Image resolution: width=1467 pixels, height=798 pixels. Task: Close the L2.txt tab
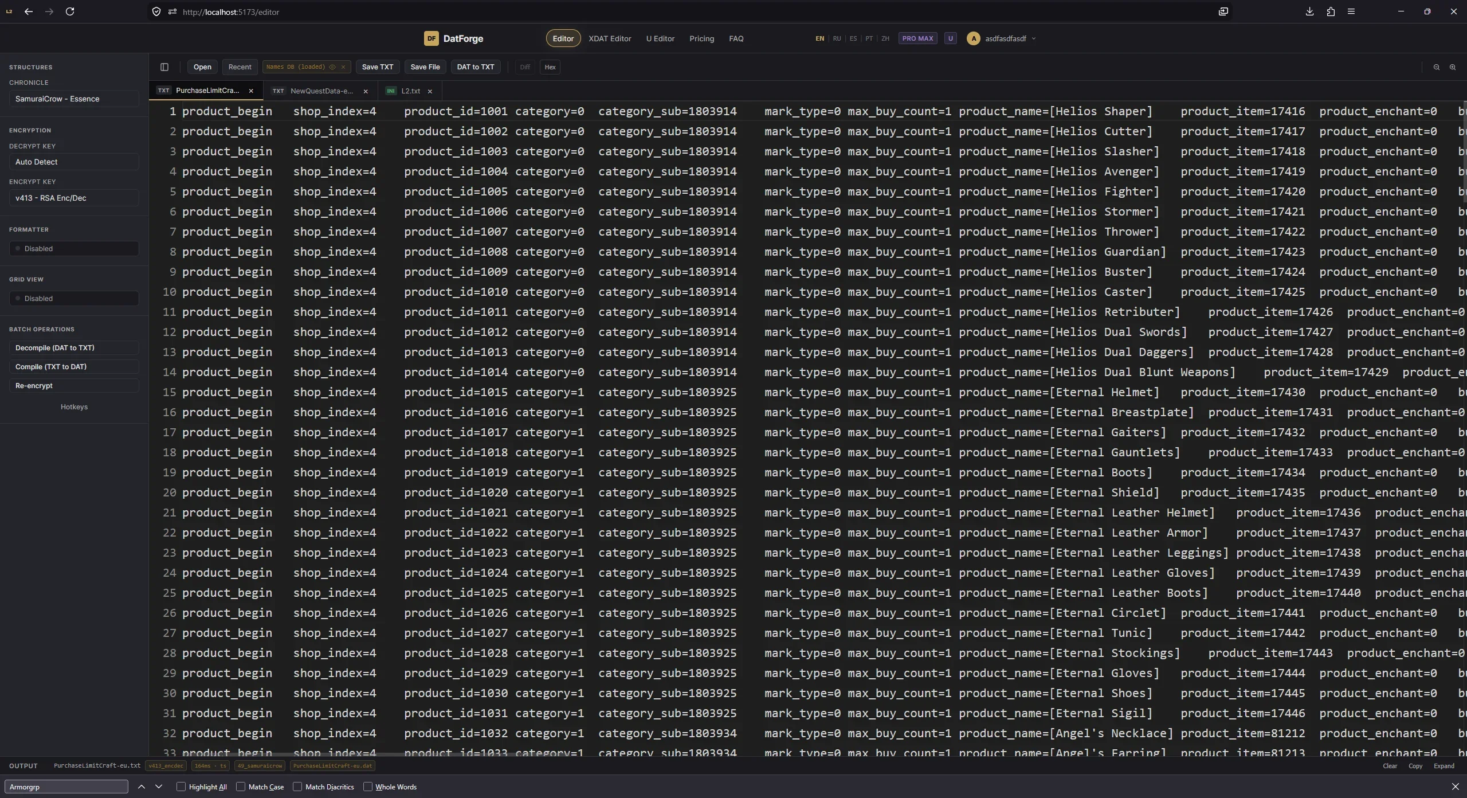point(430,91)
